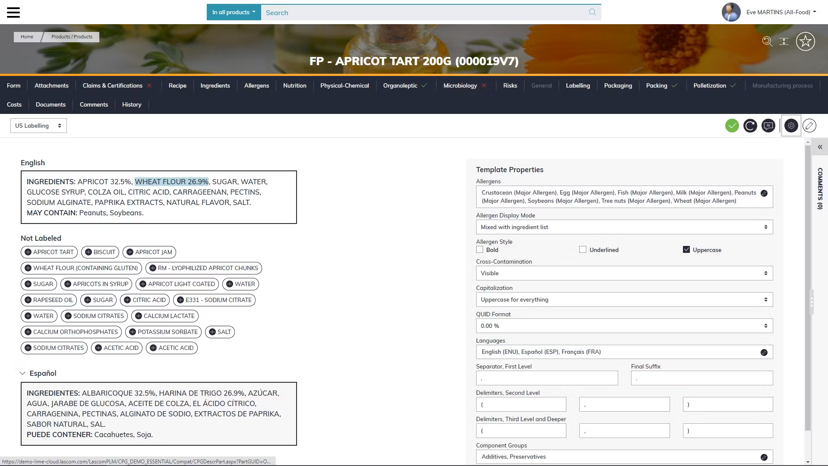The image size is (828, 466).
Task: Open the Attachments tab
Action: click(x=51, y=85)
